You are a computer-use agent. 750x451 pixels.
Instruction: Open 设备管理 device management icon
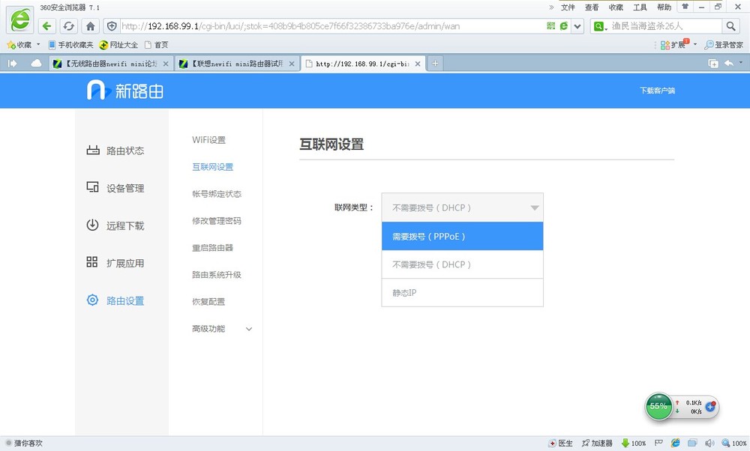coord(93,188)
